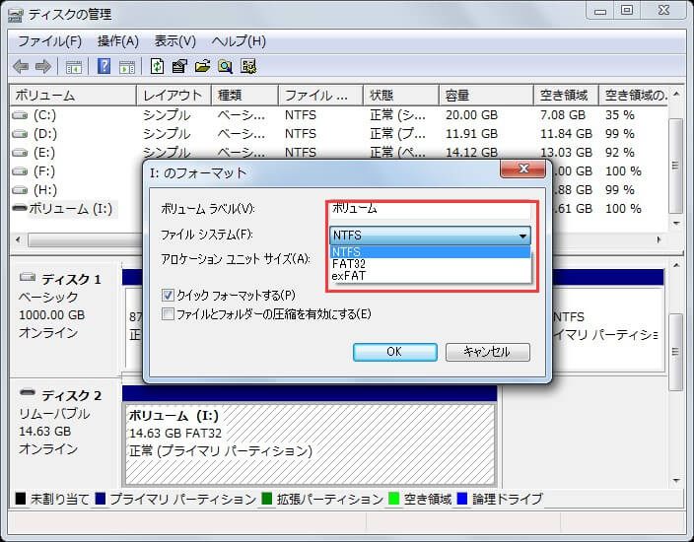Click the bright green 空き領域 legend swatch
The image size is (694, 542).
[393, 499]
